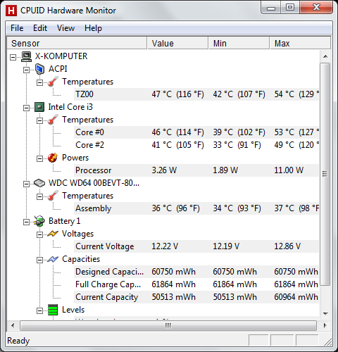Screen dimensions: 338x352
Task: Maximize the Hardware Monitor window
Action: coord(290,8)
